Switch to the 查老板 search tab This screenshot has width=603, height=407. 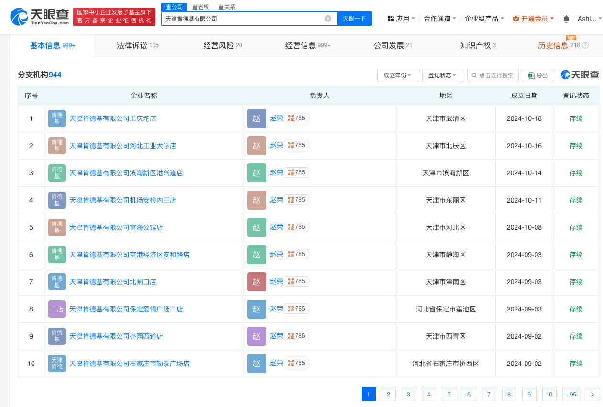point(200,7)
